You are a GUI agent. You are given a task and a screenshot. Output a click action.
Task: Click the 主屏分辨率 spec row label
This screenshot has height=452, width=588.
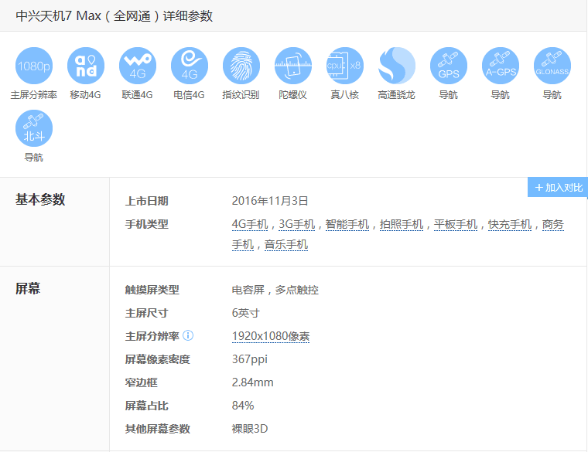pos(152,336)
